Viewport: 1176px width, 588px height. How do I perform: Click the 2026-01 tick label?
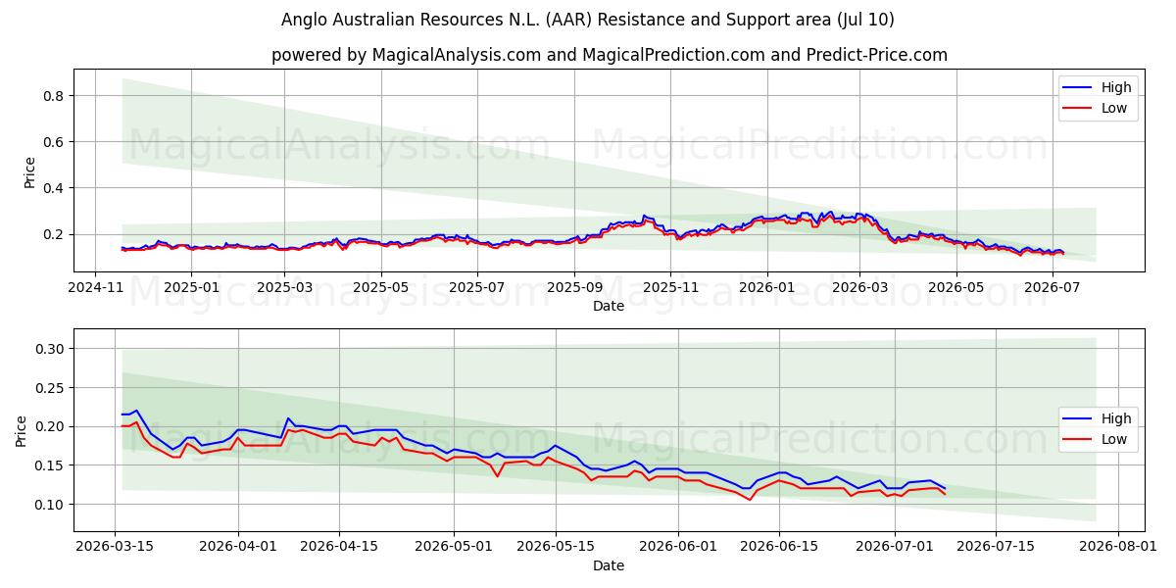[x=766, y=287]
